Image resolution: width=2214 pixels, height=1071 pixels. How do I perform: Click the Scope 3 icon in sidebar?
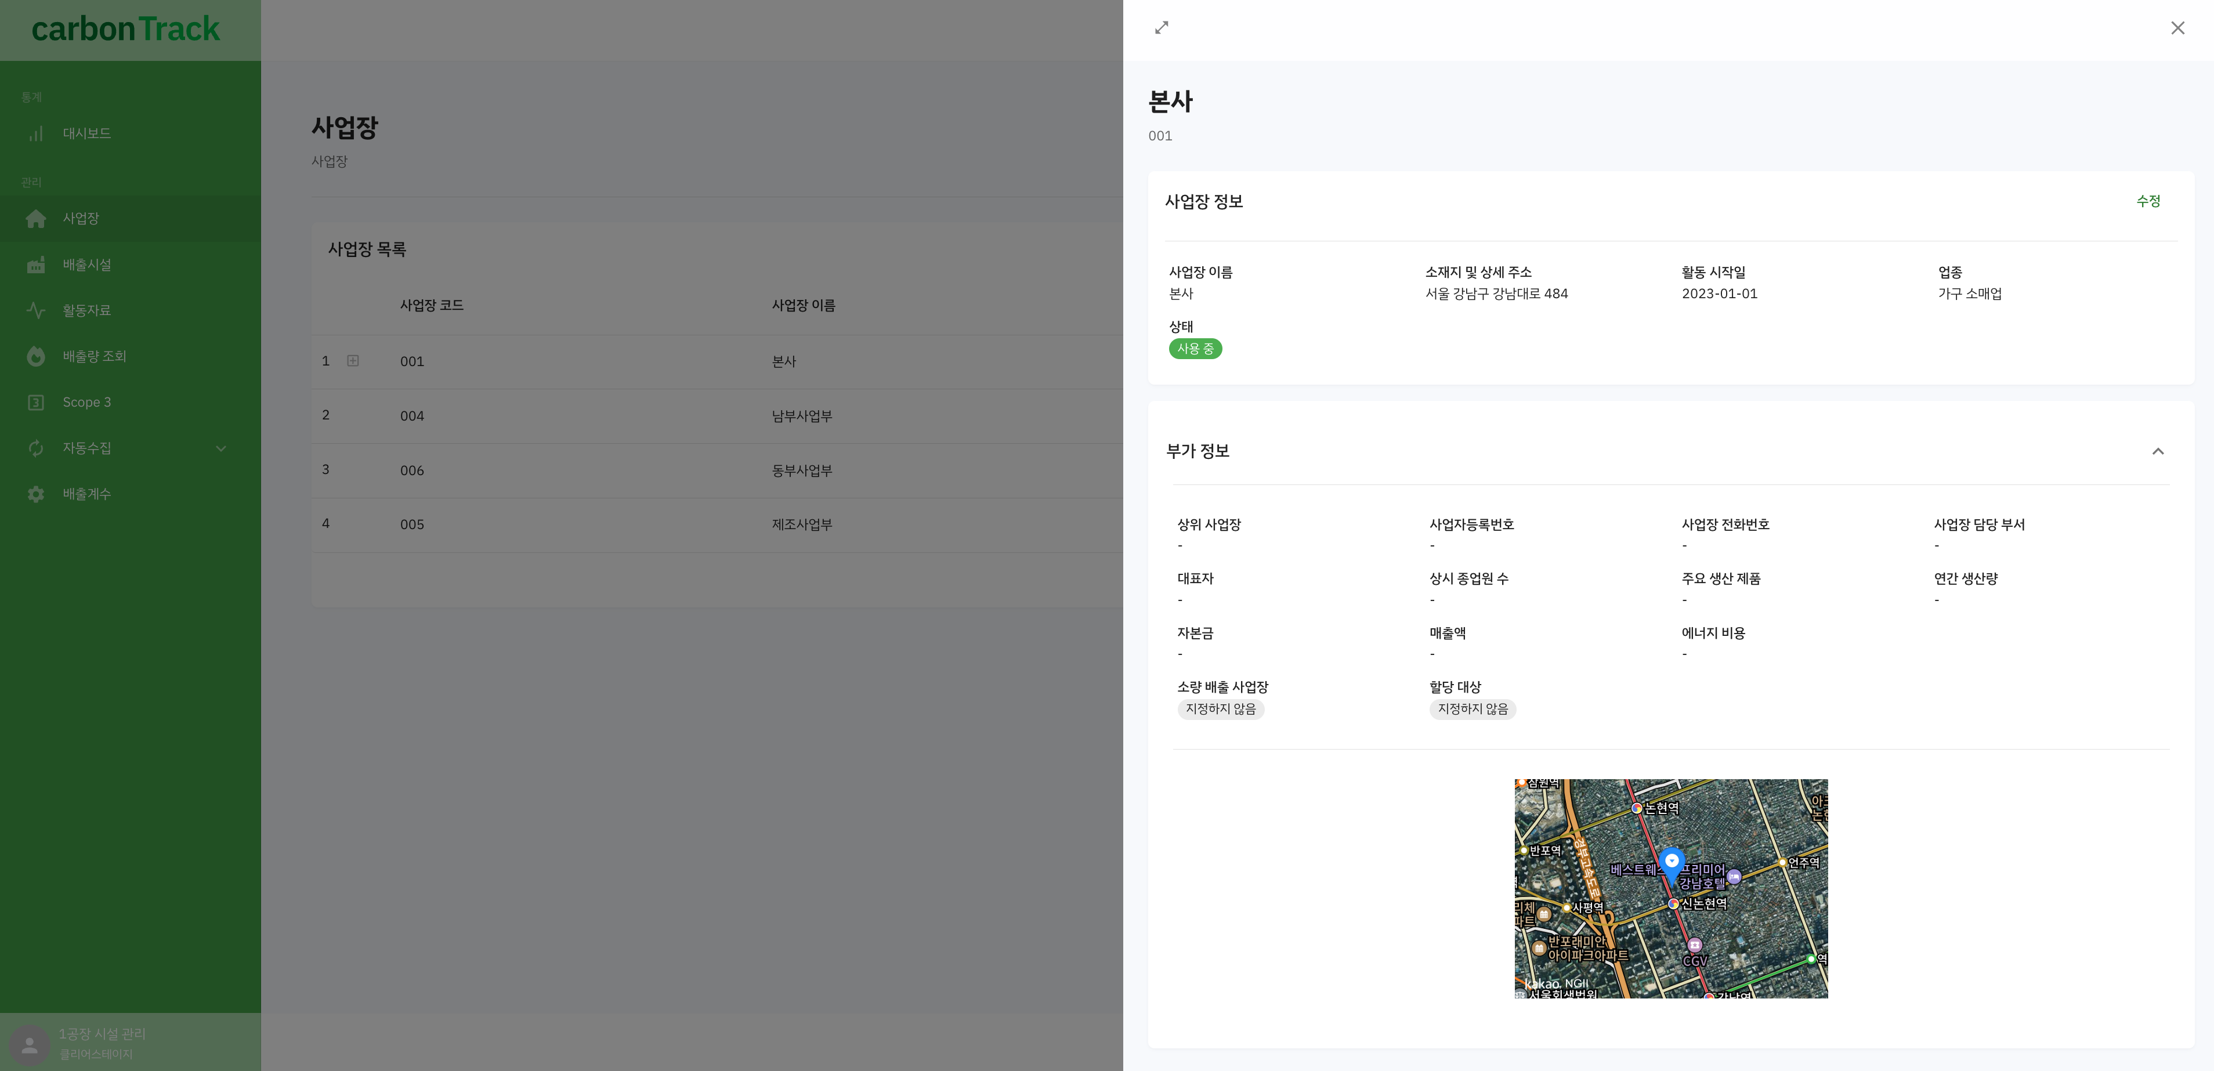[35, 402]
